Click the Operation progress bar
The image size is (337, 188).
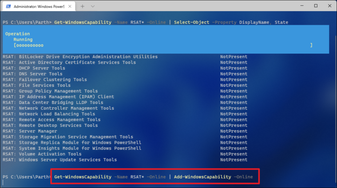point(163,45)
